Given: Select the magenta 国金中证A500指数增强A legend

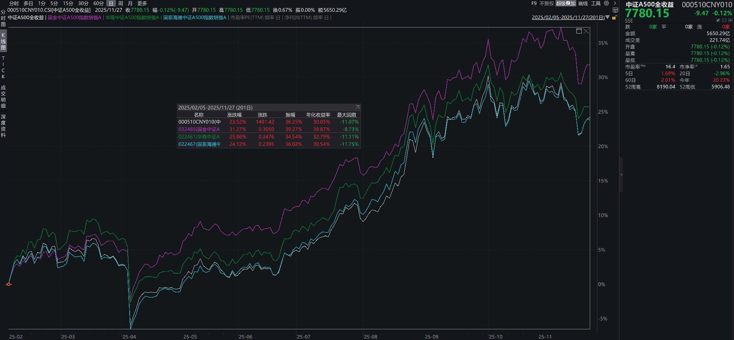Looking at the screenshot, I should pos(75,18).
